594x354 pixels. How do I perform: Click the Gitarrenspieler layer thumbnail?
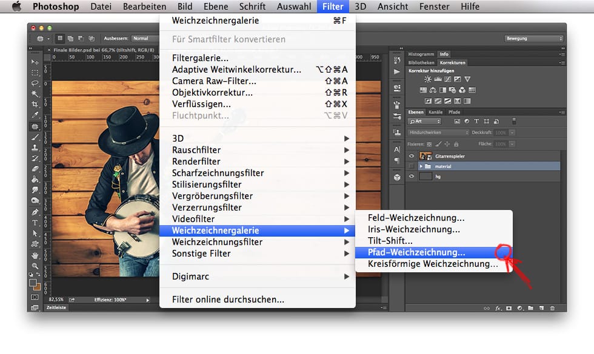tap(425, 156)
